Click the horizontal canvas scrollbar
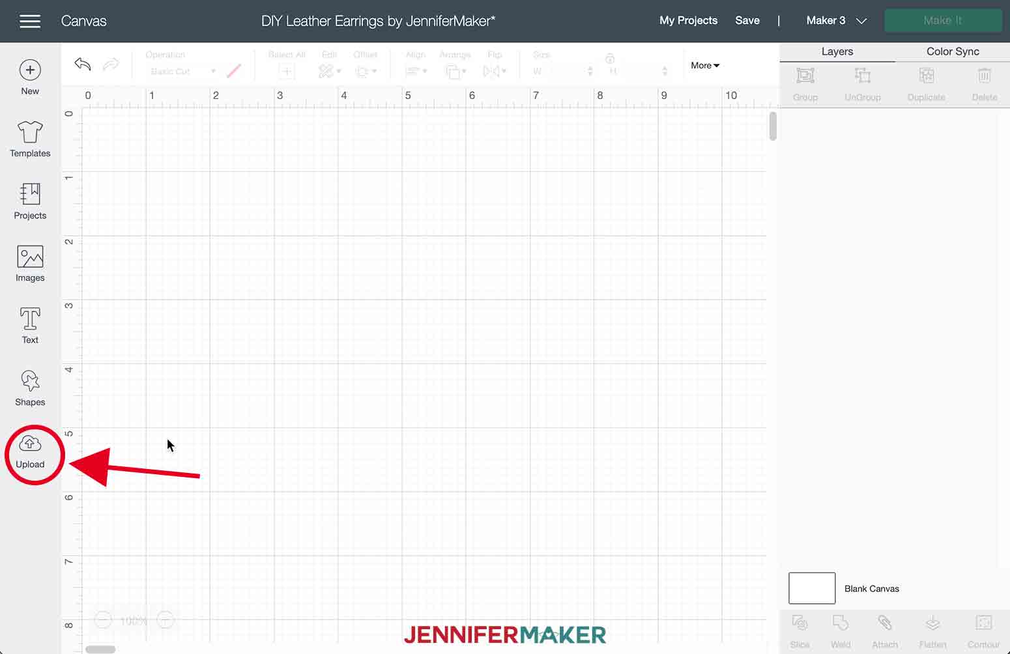The image size is (1010, 654). click(100, 649)
